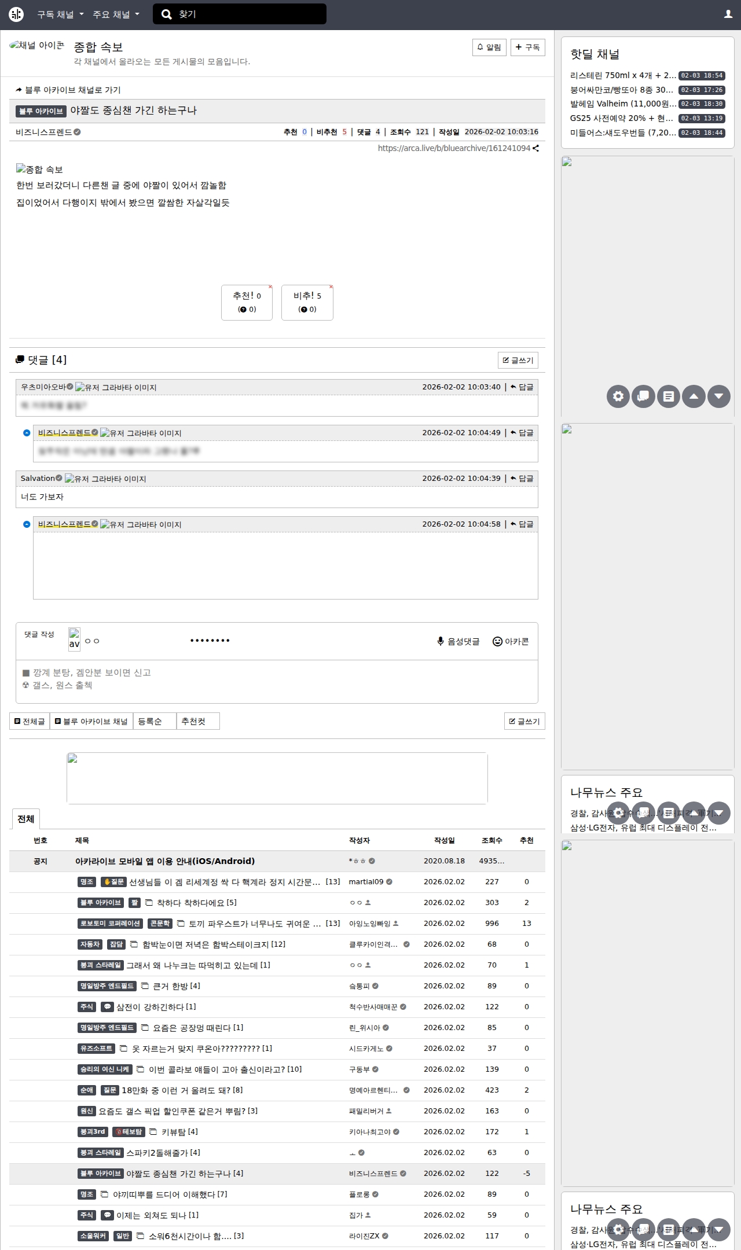This screenshot has width=741, height=1250.
Task: Click the 블루 아카이브 tag in post title
Action: tap(41, 111)
